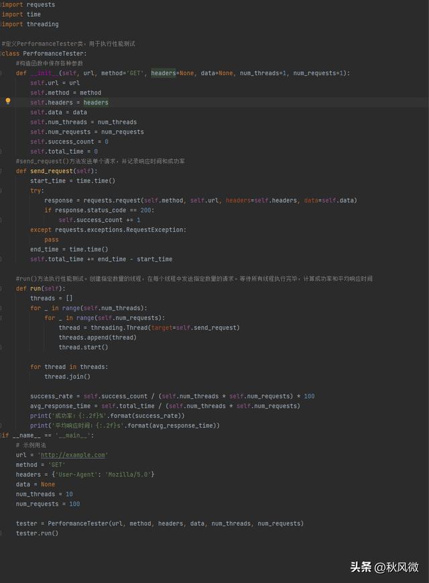Click the 'self.method = method' line
Viewport: 429px width, 583px height.
coord(66,93)
